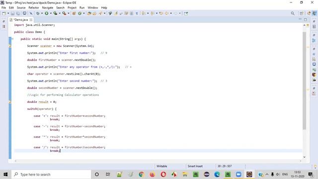Open the New file dropdown arrow
The image size is (318, 179).
(x=8, y=13)
